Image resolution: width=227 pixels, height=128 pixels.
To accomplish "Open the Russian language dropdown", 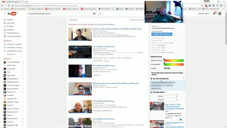I will click(167, 100).
